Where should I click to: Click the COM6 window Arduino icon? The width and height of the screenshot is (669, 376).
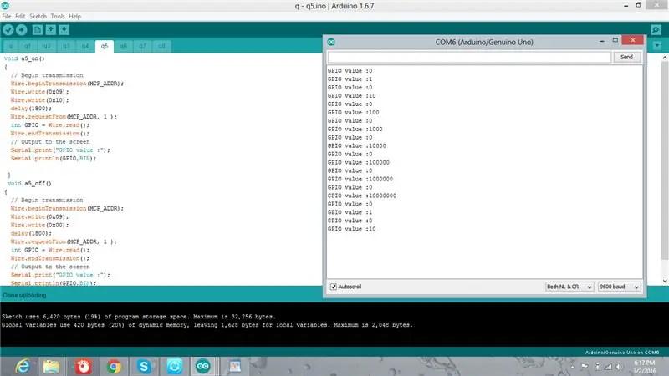(x=331, y=42)
